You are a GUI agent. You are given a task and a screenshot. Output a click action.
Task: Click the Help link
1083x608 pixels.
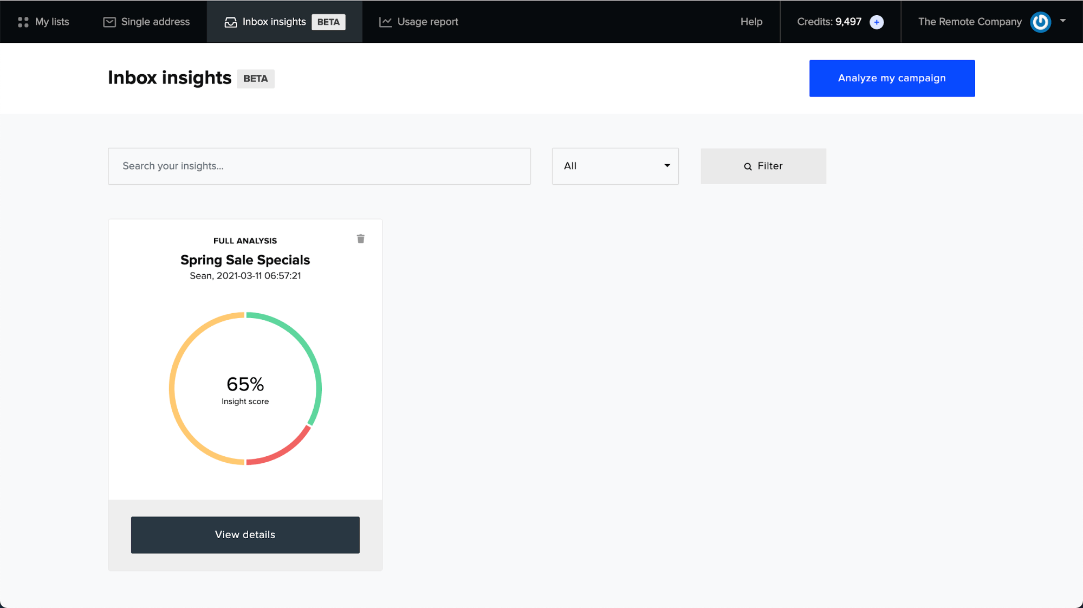[x=751, y=22]
